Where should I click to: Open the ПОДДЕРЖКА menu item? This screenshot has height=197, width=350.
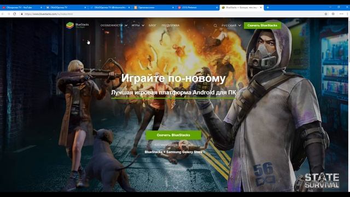[171, 26]
